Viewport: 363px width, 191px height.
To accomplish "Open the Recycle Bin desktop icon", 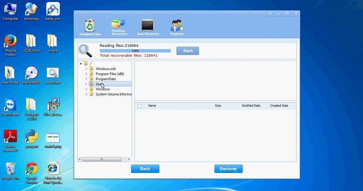I will point(10,171).
